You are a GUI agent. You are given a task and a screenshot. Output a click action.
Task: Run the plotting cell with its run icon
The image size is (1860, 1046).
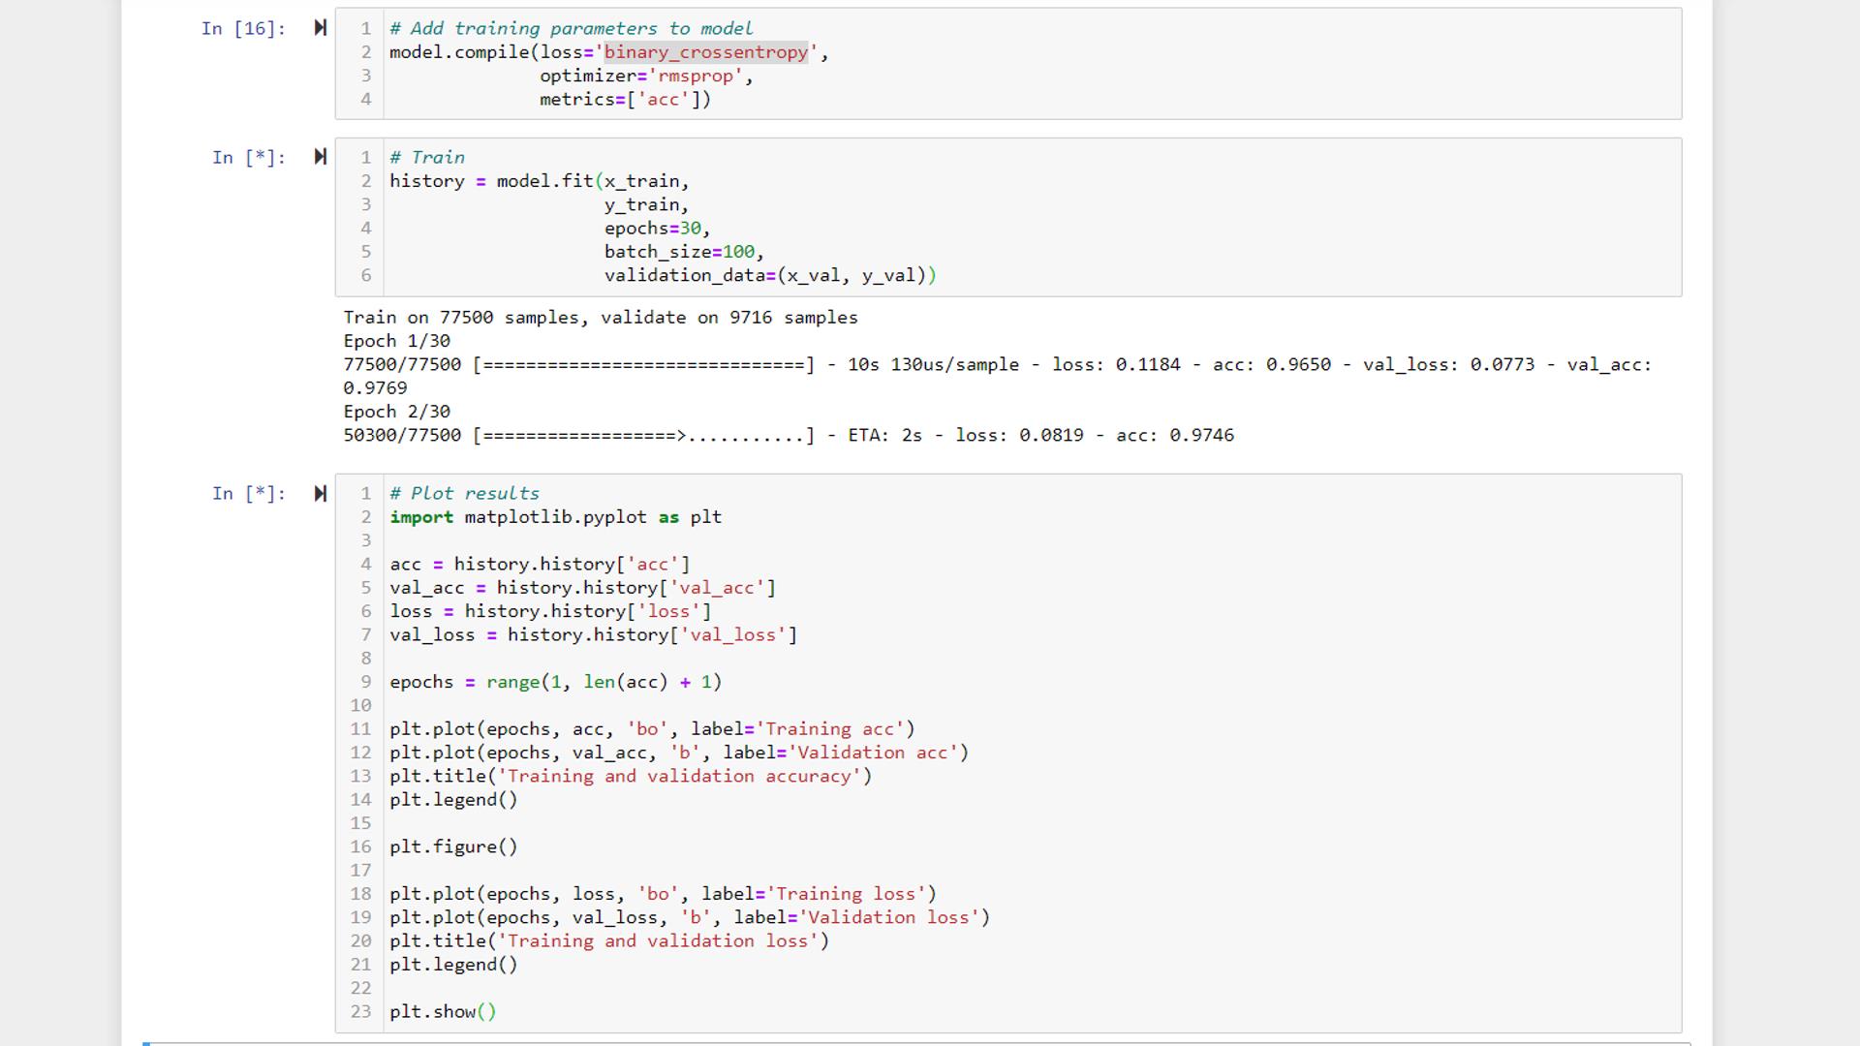coord(320,493)
